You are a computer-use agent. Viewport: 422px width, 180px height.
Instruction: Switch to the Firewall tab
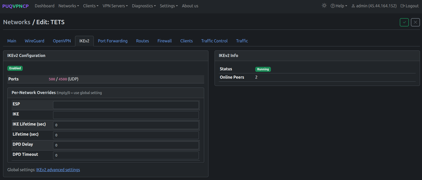coord(165,41)
